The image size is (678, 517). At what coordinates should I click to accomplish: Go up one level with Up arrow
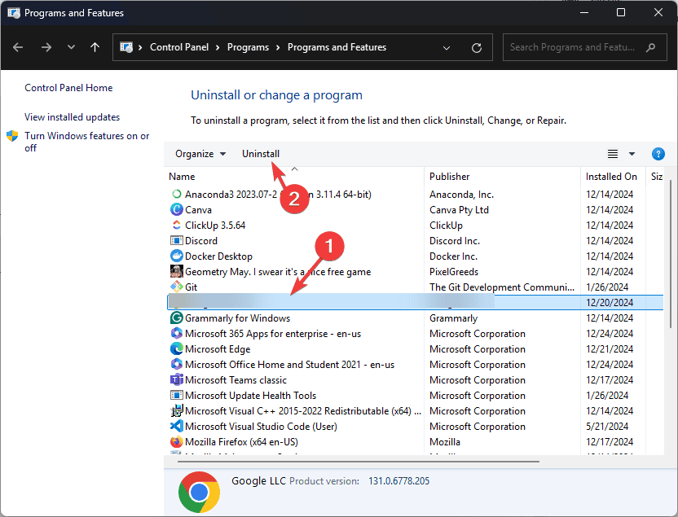click(x=95, y=47)
